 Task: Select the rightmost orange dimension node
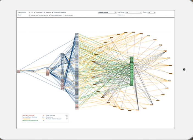(171, 73)
